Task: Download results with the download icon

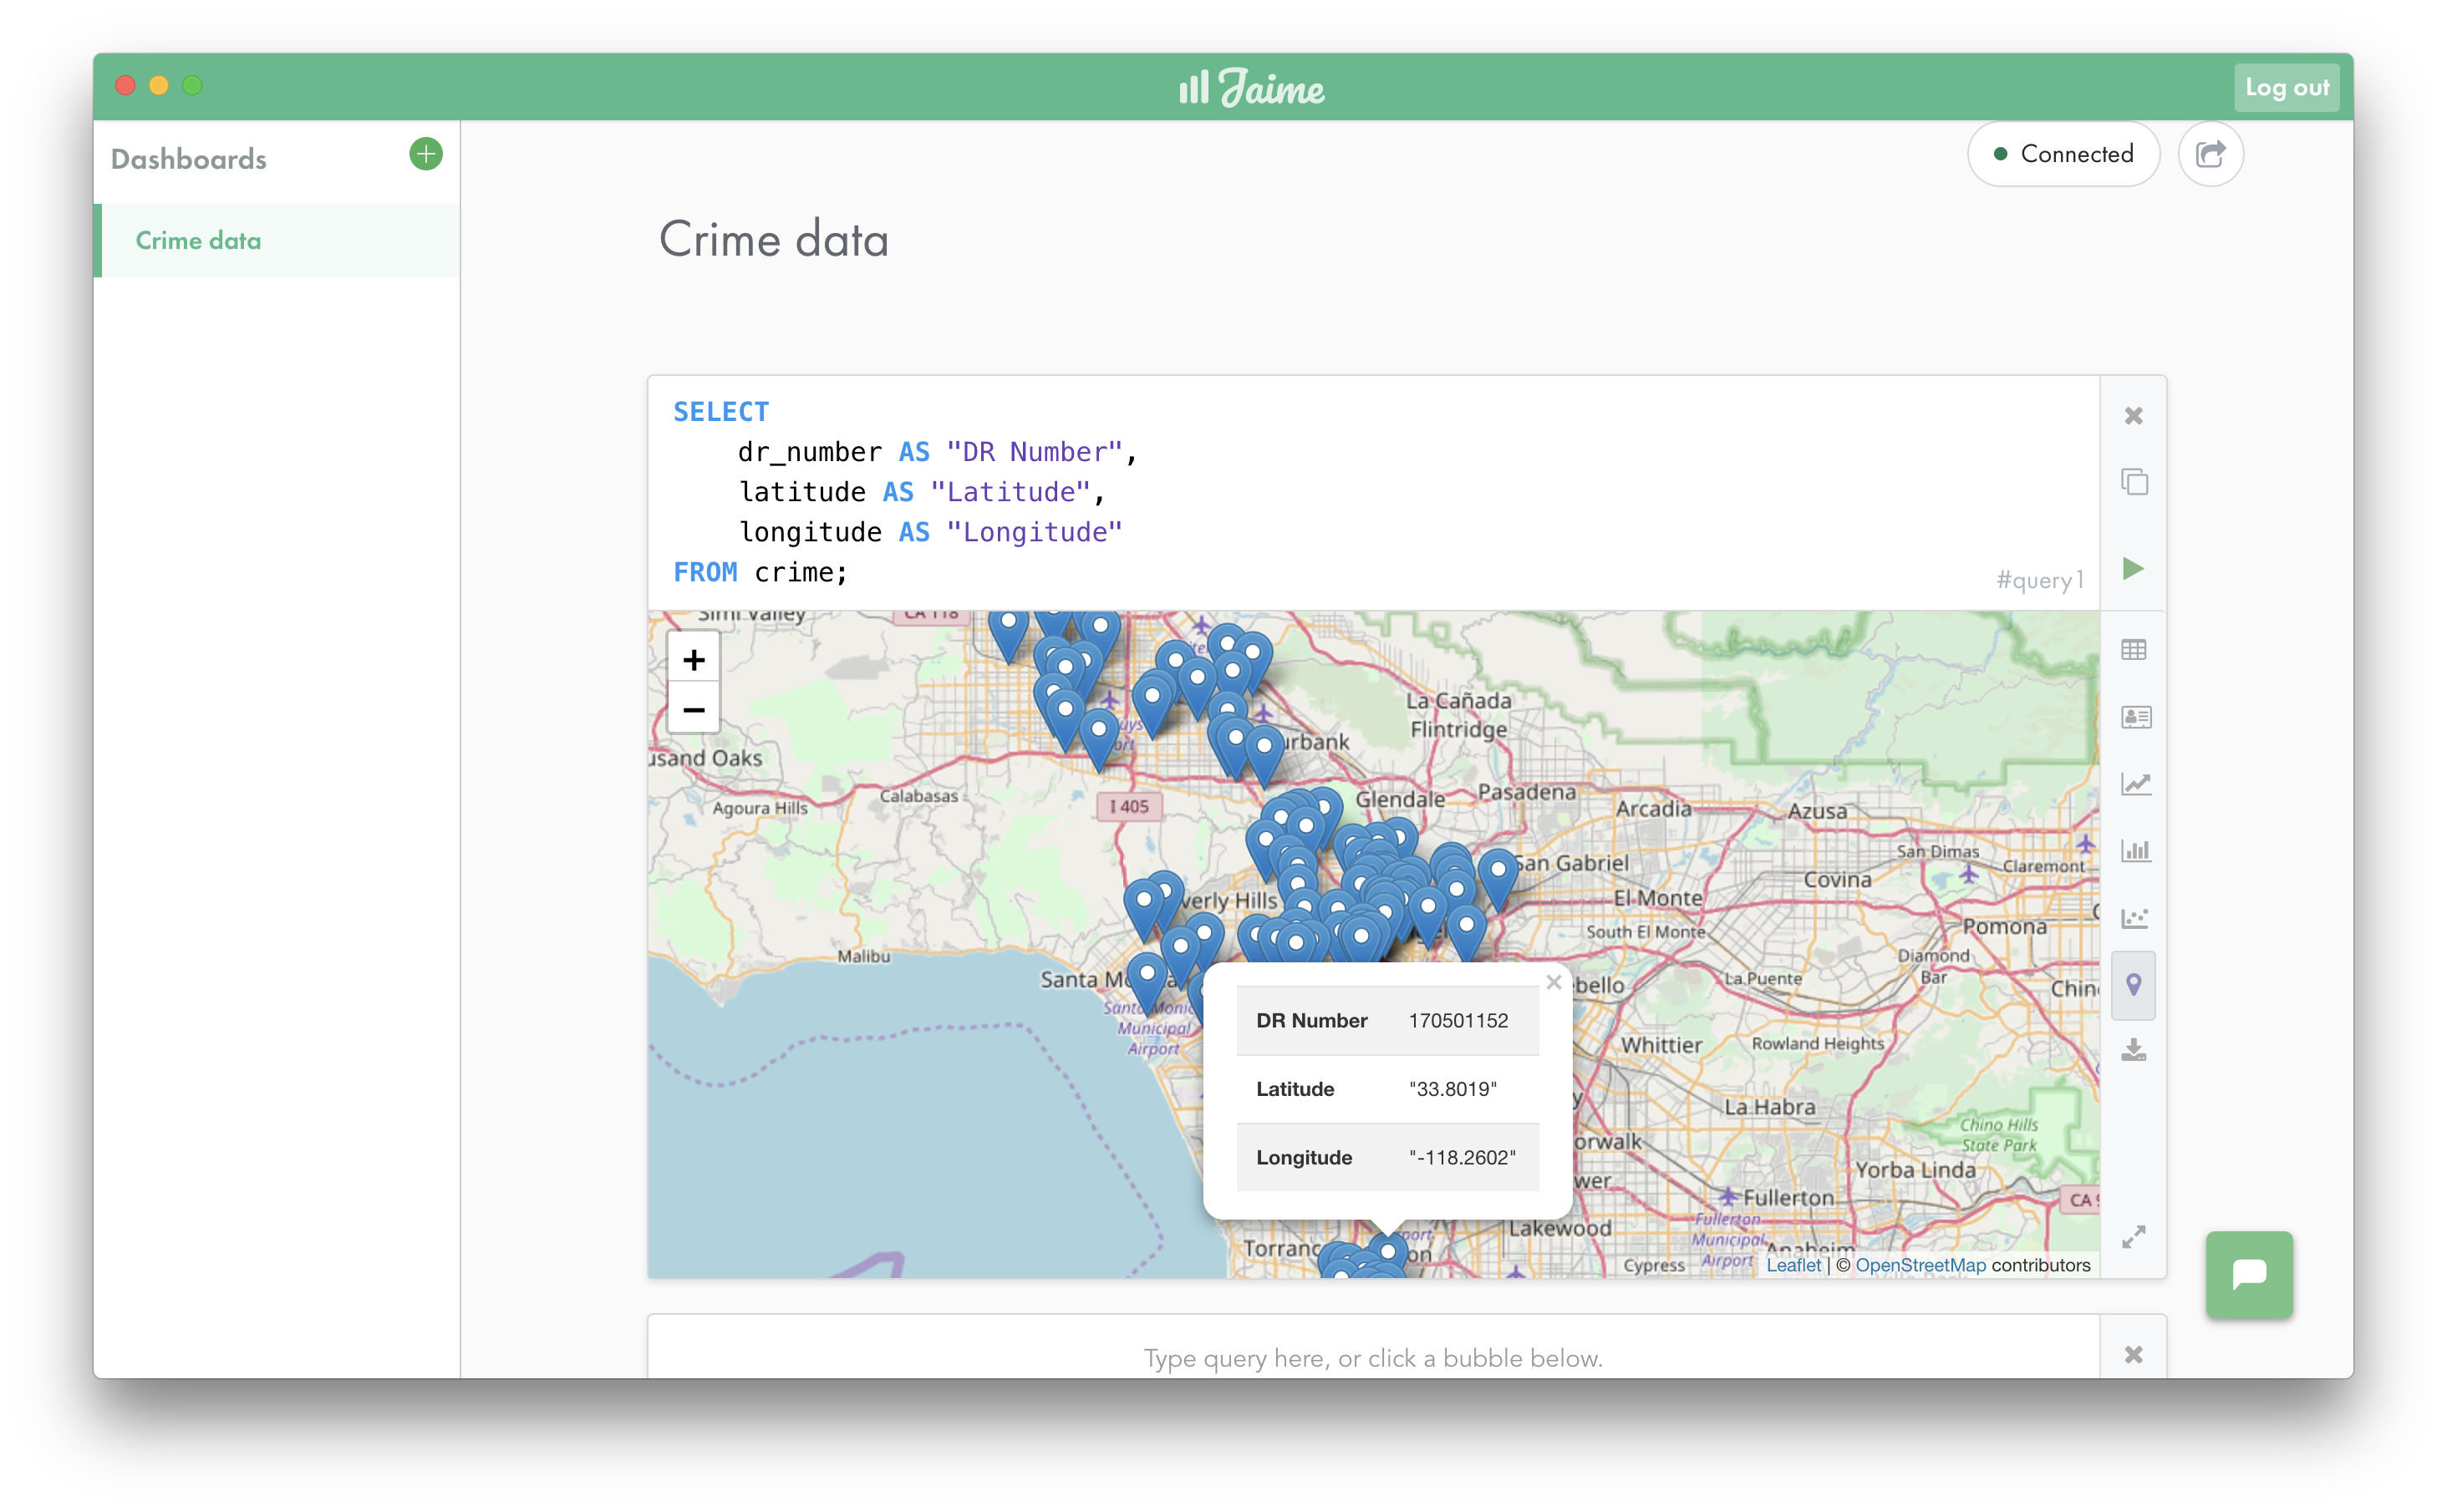Action: pos(2133,1050)
